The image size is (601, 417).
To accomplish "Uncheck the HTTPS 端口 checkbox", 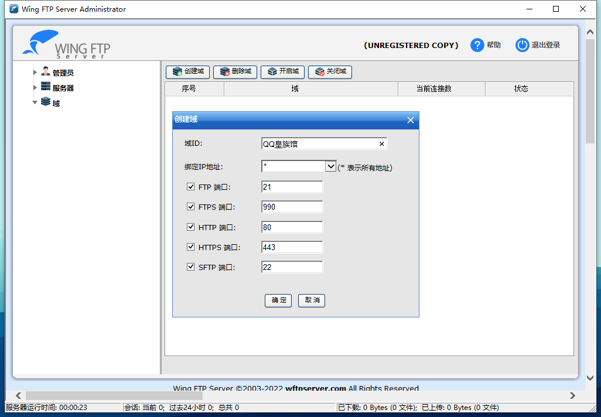I will (190, 247).
